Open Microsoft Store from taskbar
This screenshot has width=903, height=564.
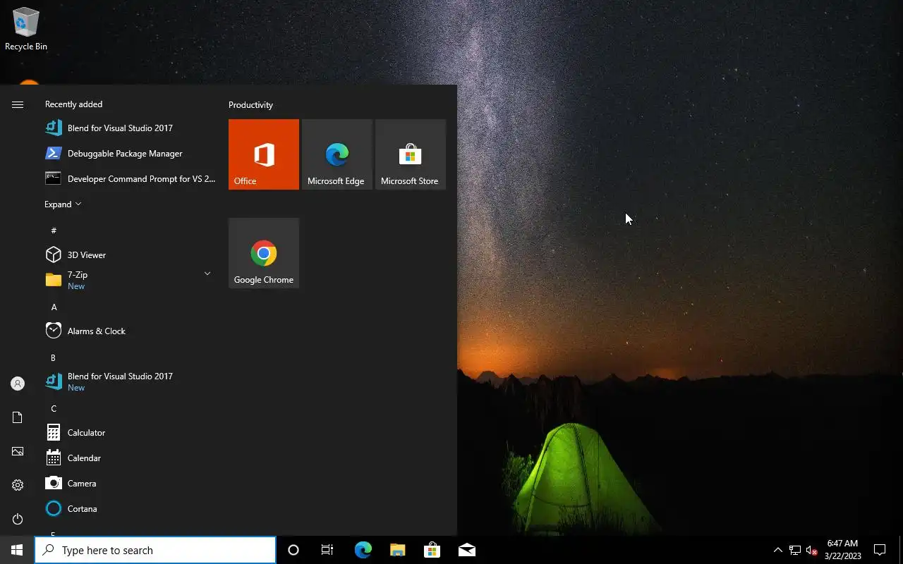[432, 550]
